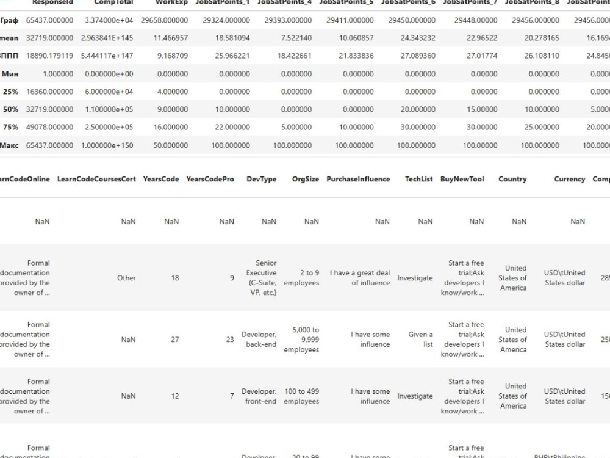Viewport: 610px width, 458px height.
Task: Click the mean value 20.278165
Action: click(542, 38)
